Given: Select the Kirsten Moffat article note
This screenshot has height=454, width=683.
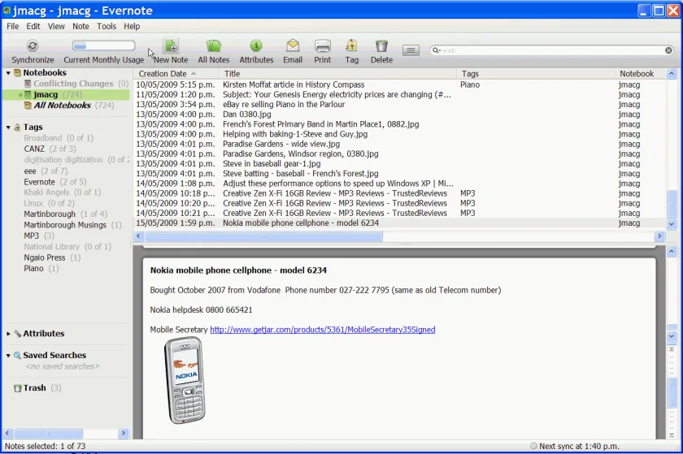Looking at the screenshot, I should [x=399, y=84].
